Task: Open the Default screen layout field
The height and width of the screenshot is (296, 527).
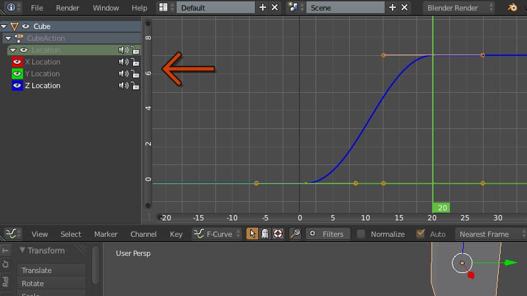Action: tap(215, 7)
